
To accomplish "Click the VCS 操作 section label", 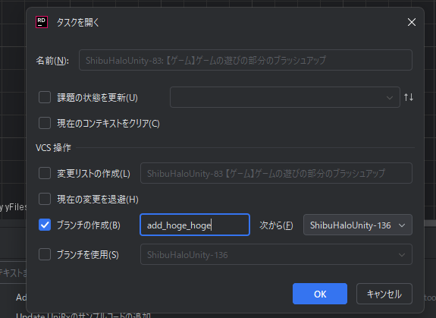I will pos(53,148).
